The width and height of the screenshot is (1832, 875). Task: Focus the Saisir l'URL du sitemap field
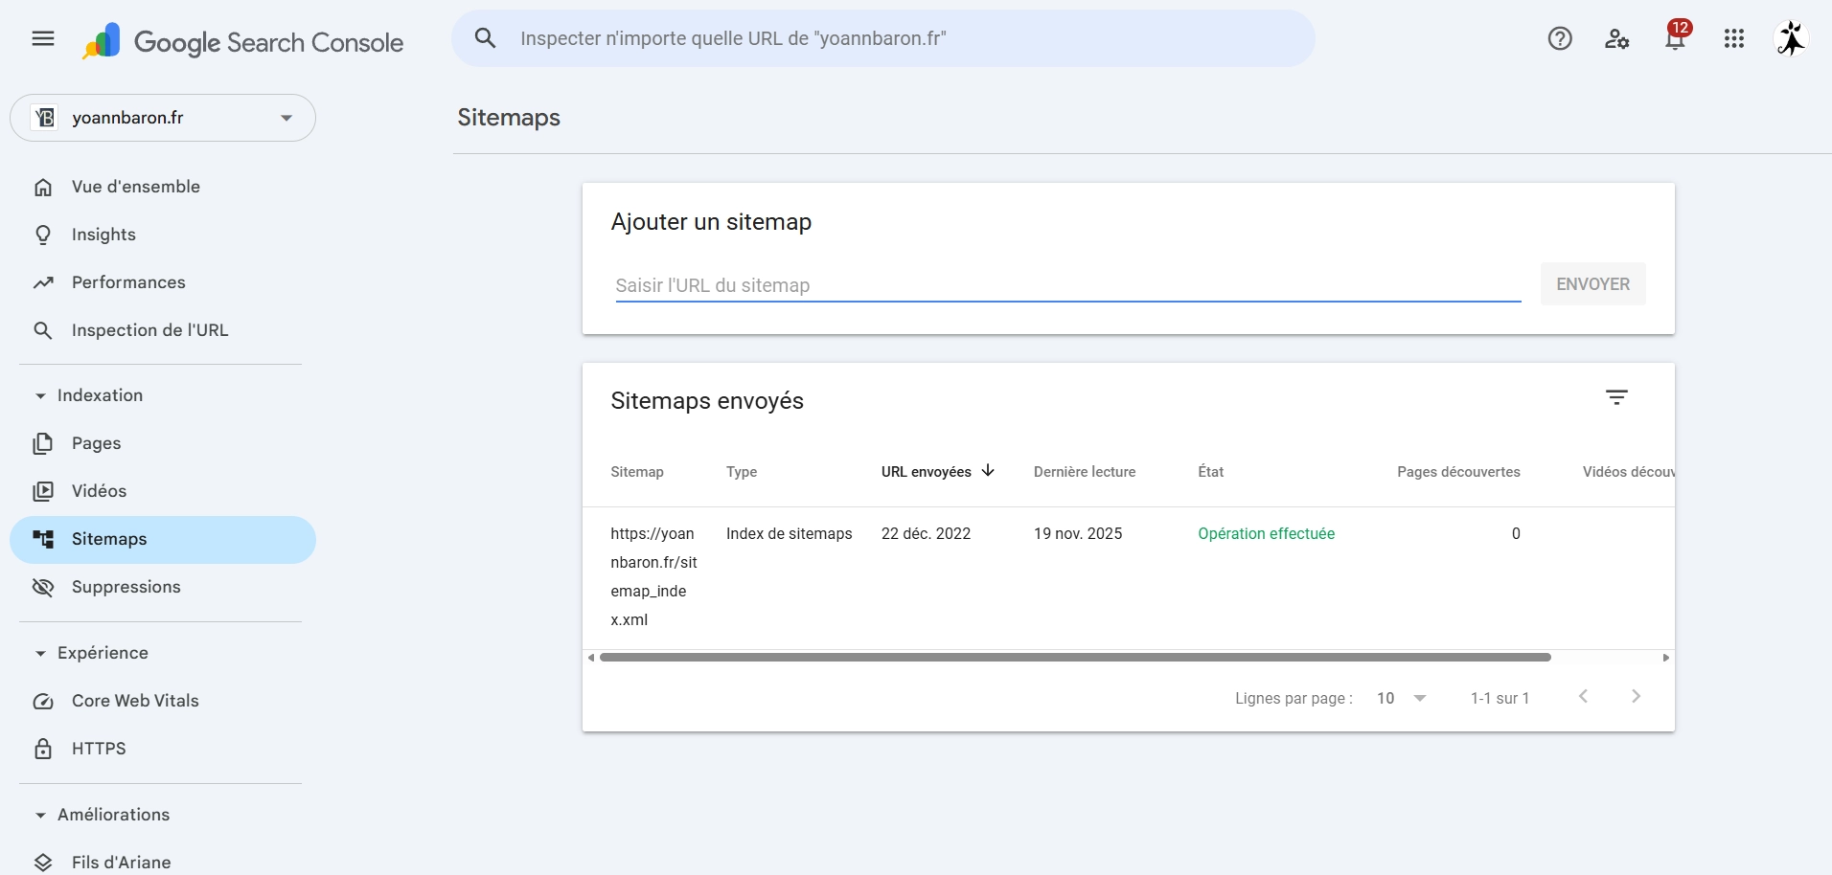tap(1068, 285)
